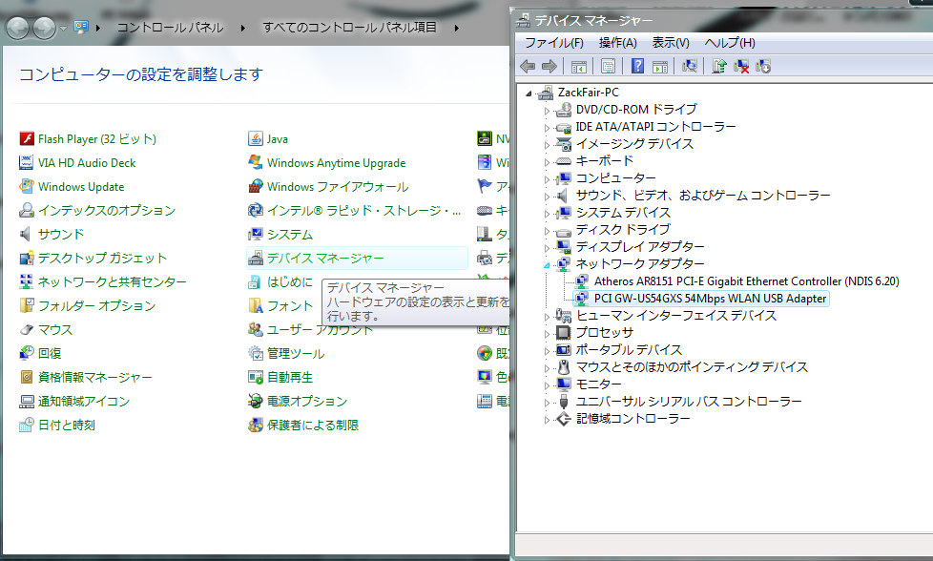Expand キーボード node

pyautogui.click(x=547, y=162)
